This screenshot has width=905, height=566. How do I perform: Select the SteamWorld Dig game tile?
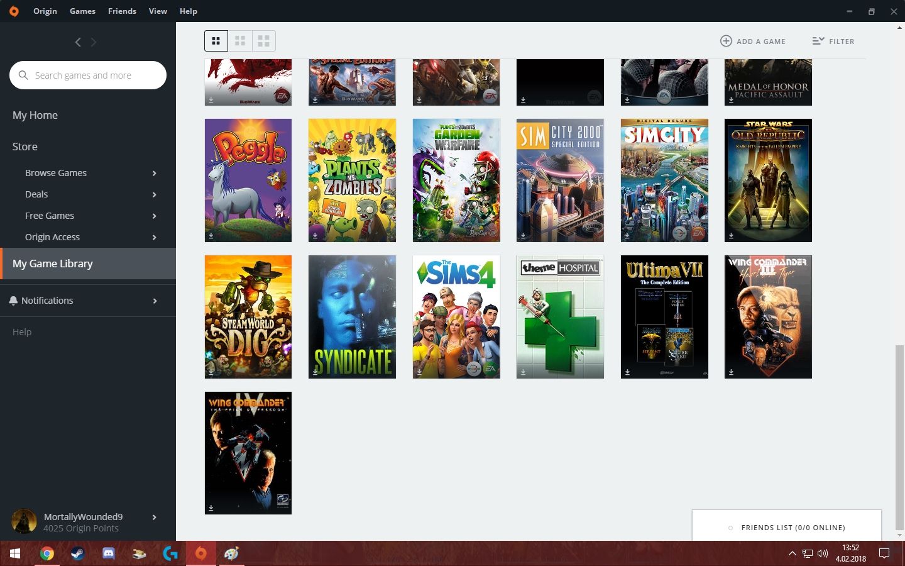point(248,317)
